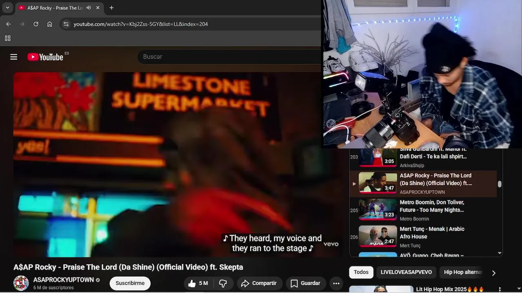
Task: Click the playlist scrollbar thumb
Action: (x=500, y=184)
